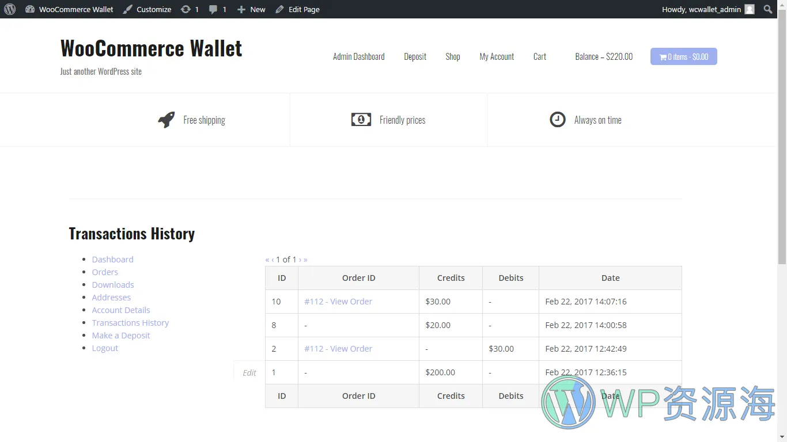Screen dimensions: 787x442
Task: Open WooCommerce Wallet site dashboard menu
Action: [70, 9]
